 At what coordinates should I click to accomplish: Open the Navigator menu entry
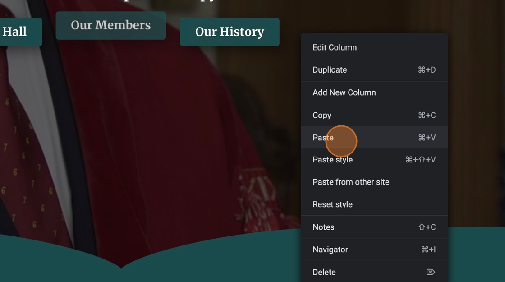click(374, 250)
